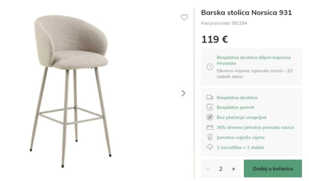Decrease quantity with minus button
The image size is (309, 181).
[208, 169]
